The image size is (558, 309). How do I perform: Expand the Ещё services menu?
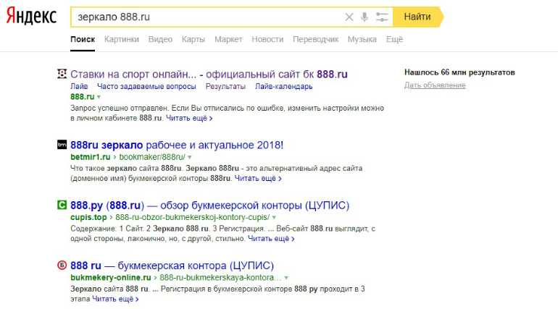[394, 39]
